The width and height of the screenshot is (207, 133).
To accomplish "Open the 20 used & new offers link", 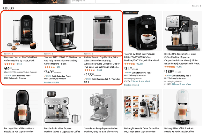I will click(141, 81).
